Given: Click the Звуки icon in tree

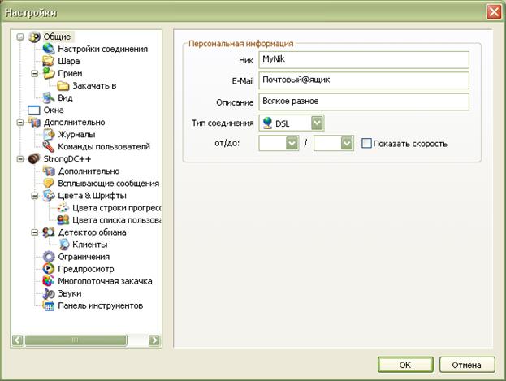Looking at the screenshot, I should [49, 293].
